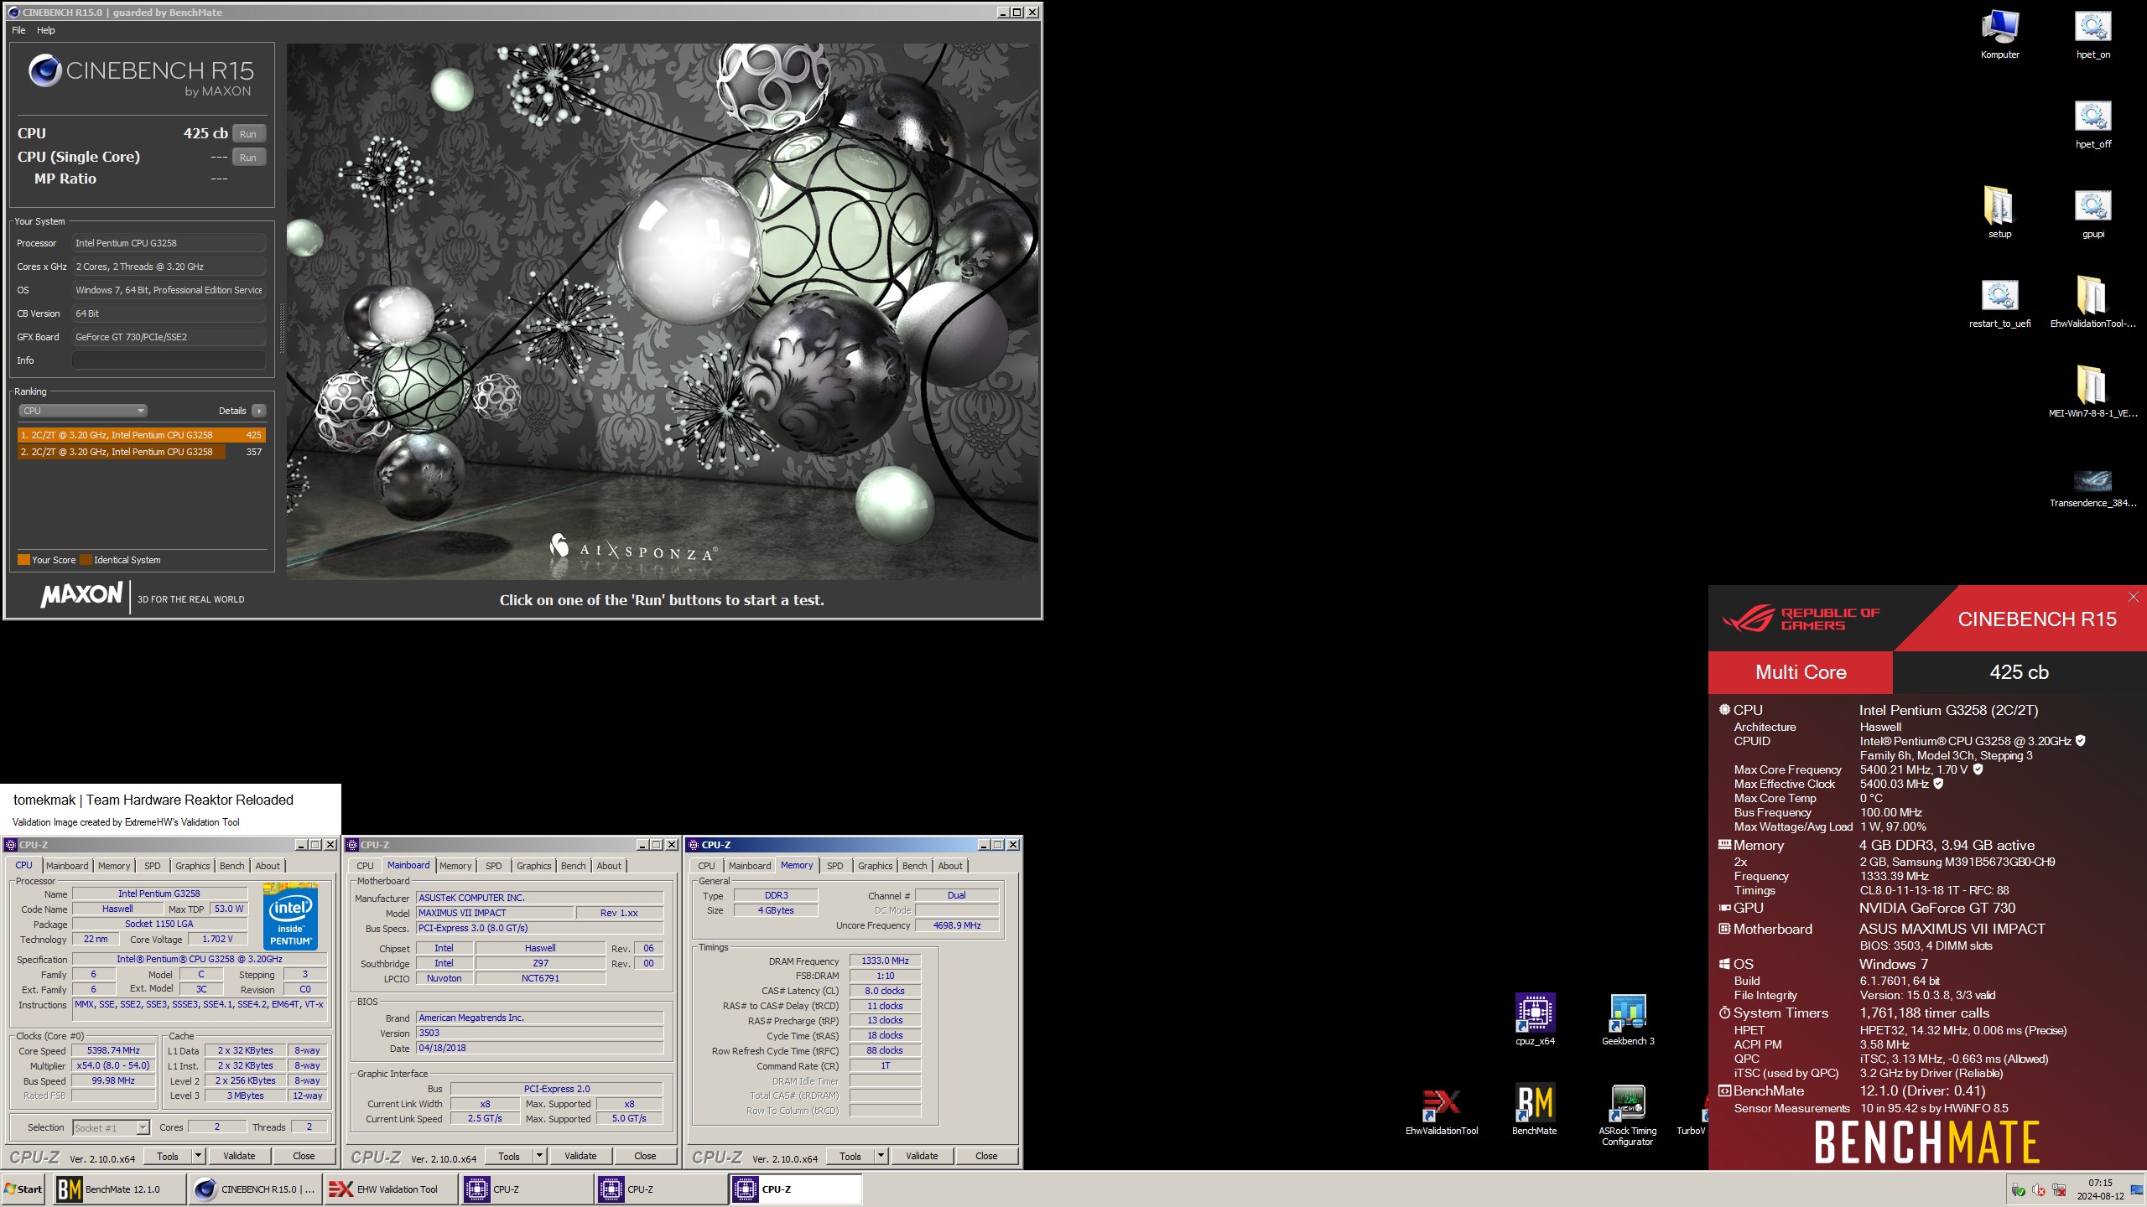Switch to EHW Validation Tool taskbar item
Viewport: 2147px width, 1207px height.
[x=392, y=1189]
